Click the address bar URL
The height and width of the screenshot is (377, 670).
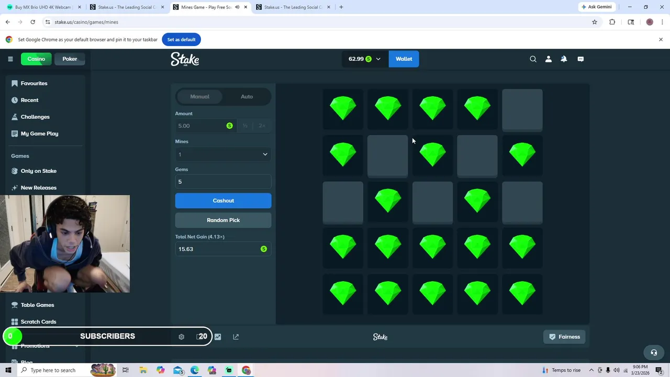[86, 22]
